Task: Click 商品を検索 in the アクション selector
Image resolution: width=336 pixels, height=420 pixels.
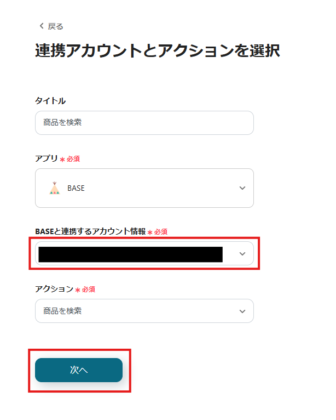Action: point(63,311)
